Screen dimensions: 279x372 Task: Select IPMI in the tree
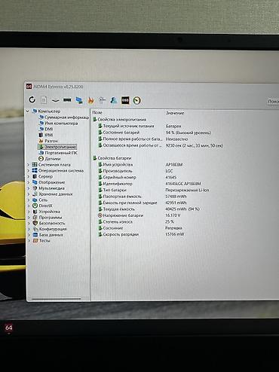46,135
